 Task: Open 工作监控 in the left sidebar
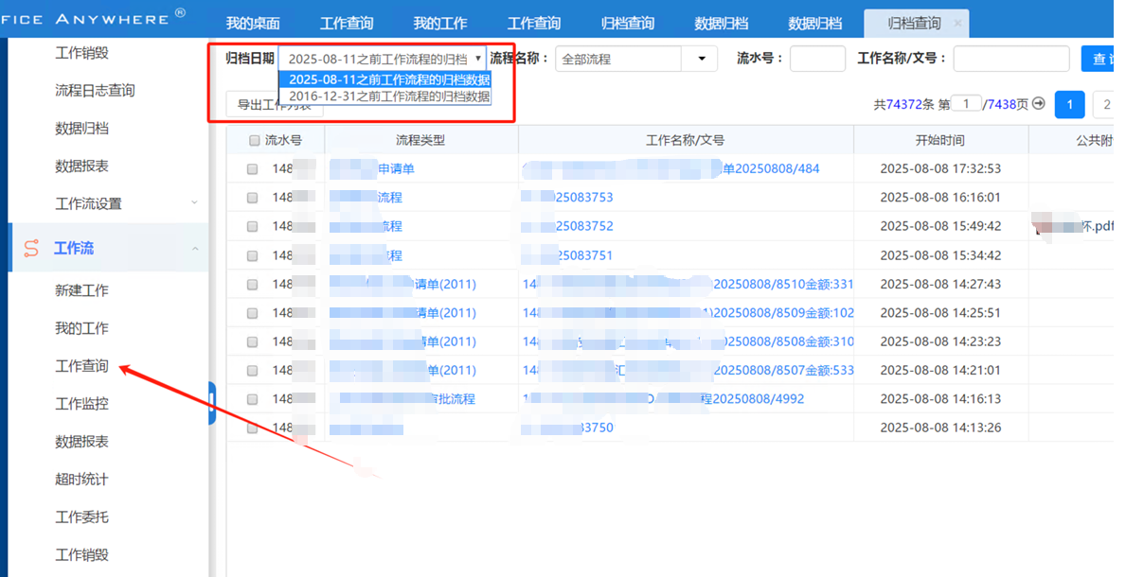[x=81, y=404]
